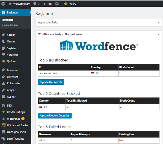The height and width of the screenshot is (144, 163).
Task: Open the Yoast SEO icon in admin bar
Action: 57,4
